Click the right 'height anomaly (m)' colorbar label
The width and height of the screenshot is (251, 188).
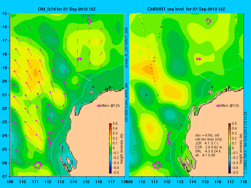point(241,149)
